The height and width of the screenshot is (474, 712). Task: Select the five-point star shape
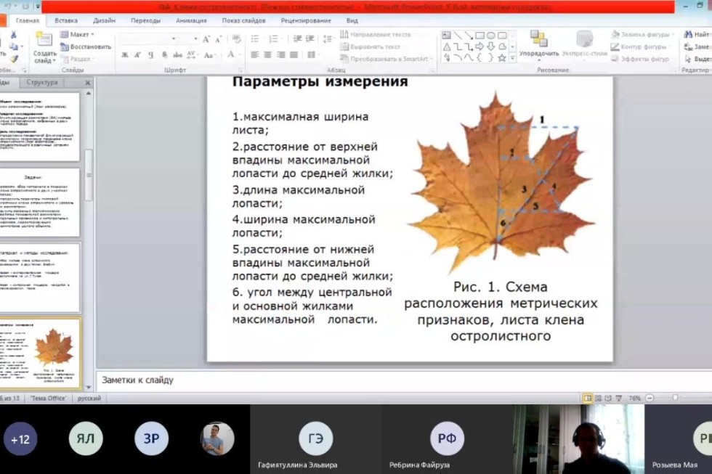coord(502,57)
